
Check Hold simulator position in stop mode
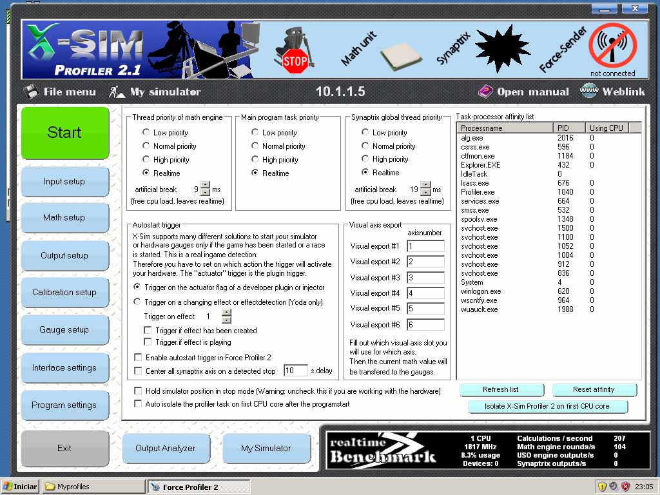(138, 391)
